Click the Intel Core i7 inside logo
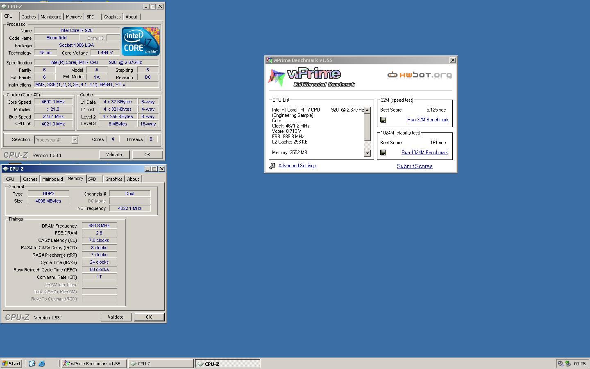The height and width of the screenshot is (369, 590). point(141,41)
